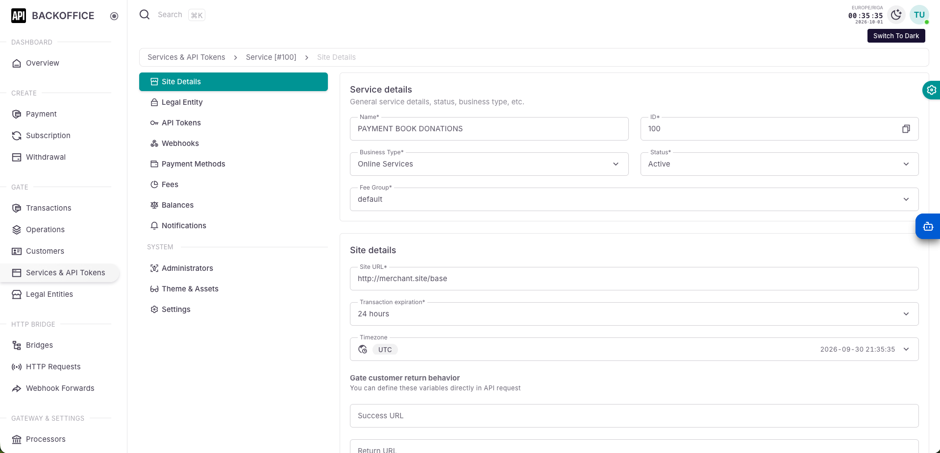Click the UTC timezone chip
Screen dimensions: 940x453
pyautogui.click(x=385, y=350)
